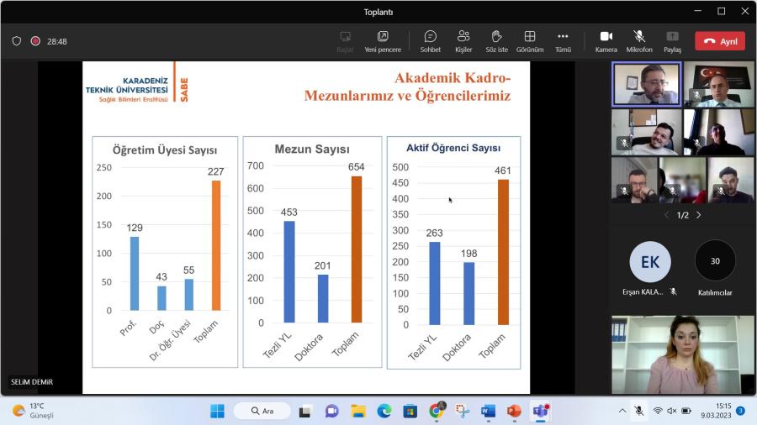Open Google Chrome from the taskbar
Screen dimensions: 757x425
tap(437, 412)
